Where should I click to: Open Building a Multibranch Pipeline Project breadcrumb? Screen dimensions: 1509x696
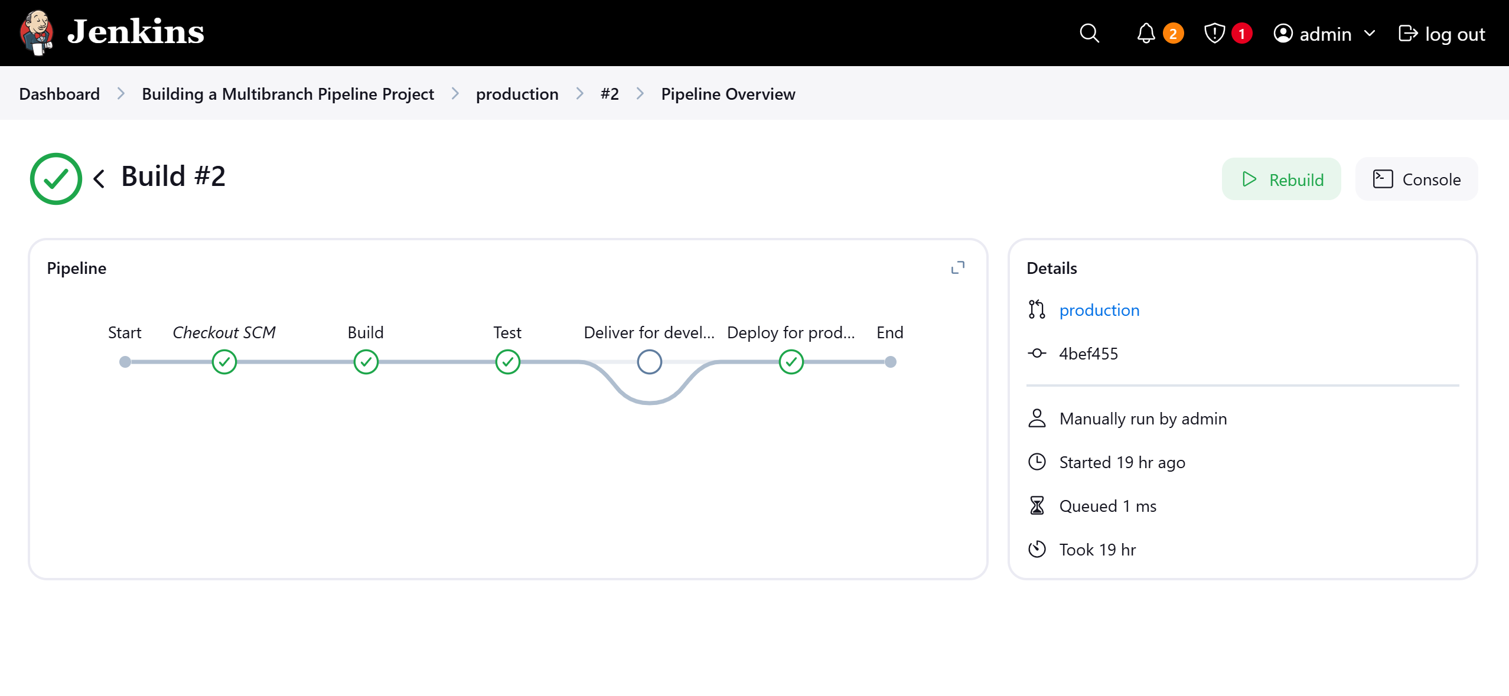pyautogui.click(x=288, y=94)
